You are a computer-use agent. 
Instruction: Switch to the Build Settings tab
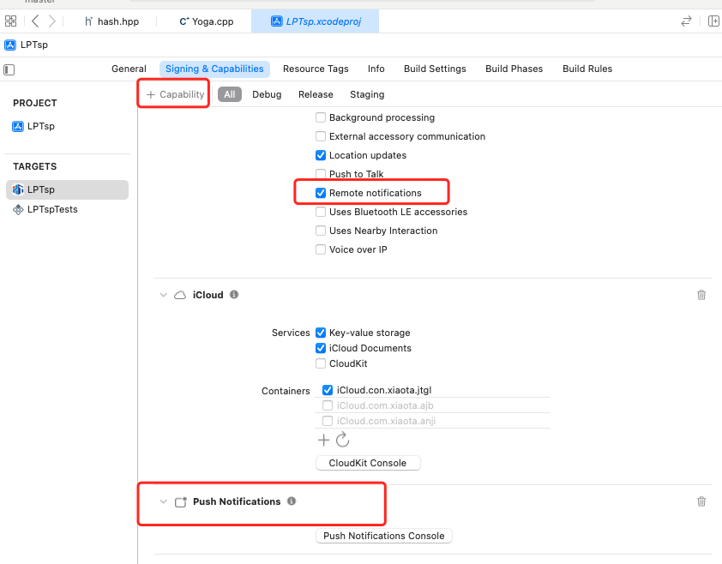coord(435,69)
